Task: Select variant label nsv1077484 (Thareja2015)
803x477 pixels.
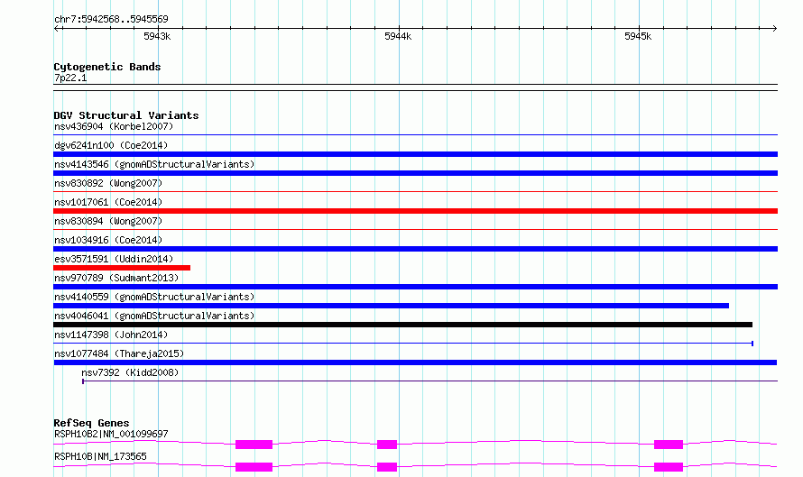Action: (x=119, y=353)
